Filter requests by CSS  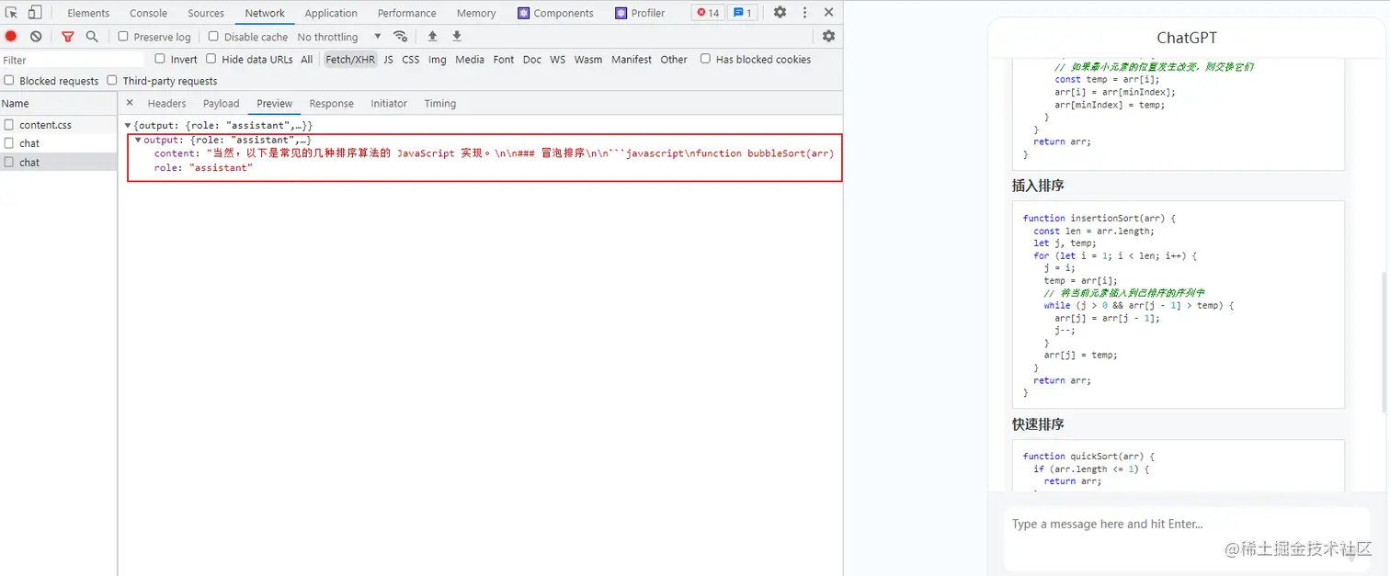pos(411,59)
